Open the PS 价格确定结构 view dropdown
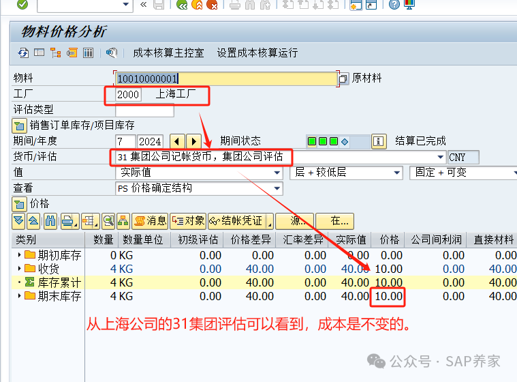The height and width of the screenshot is (382, 517). [x=277, y=188]
